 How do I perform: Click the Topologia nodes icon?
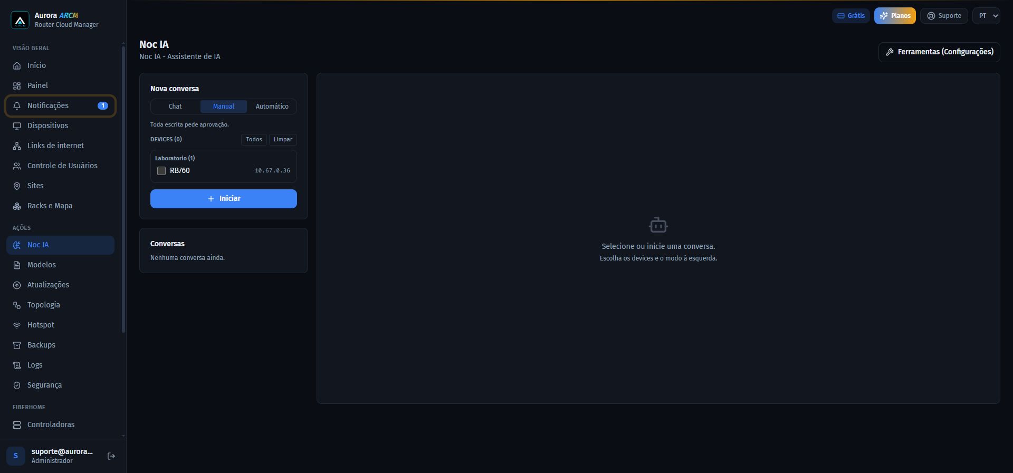pyautogui.click(x=17, y=305)
